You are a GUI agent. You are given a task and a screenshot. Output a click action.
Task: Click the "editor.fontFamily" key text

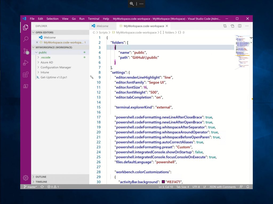130,82
